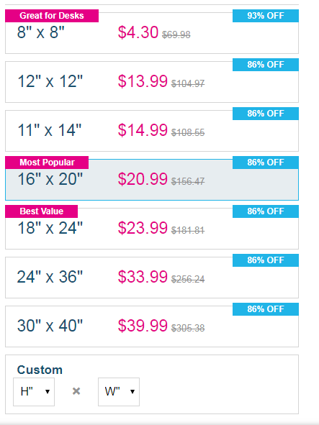The height and width of the screenshot is (425, 319).
Task: Click the Custom size heading
Action: click(40, 370)
